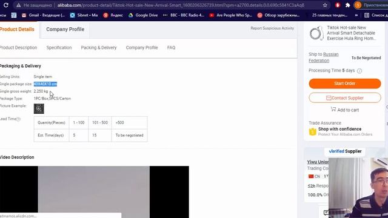Click the 1PC/Box package type text

pos(52,98)
